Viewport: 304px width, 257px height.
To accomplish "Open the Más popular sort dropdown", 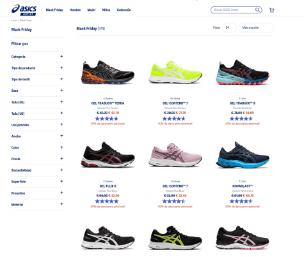I will 256,27.
